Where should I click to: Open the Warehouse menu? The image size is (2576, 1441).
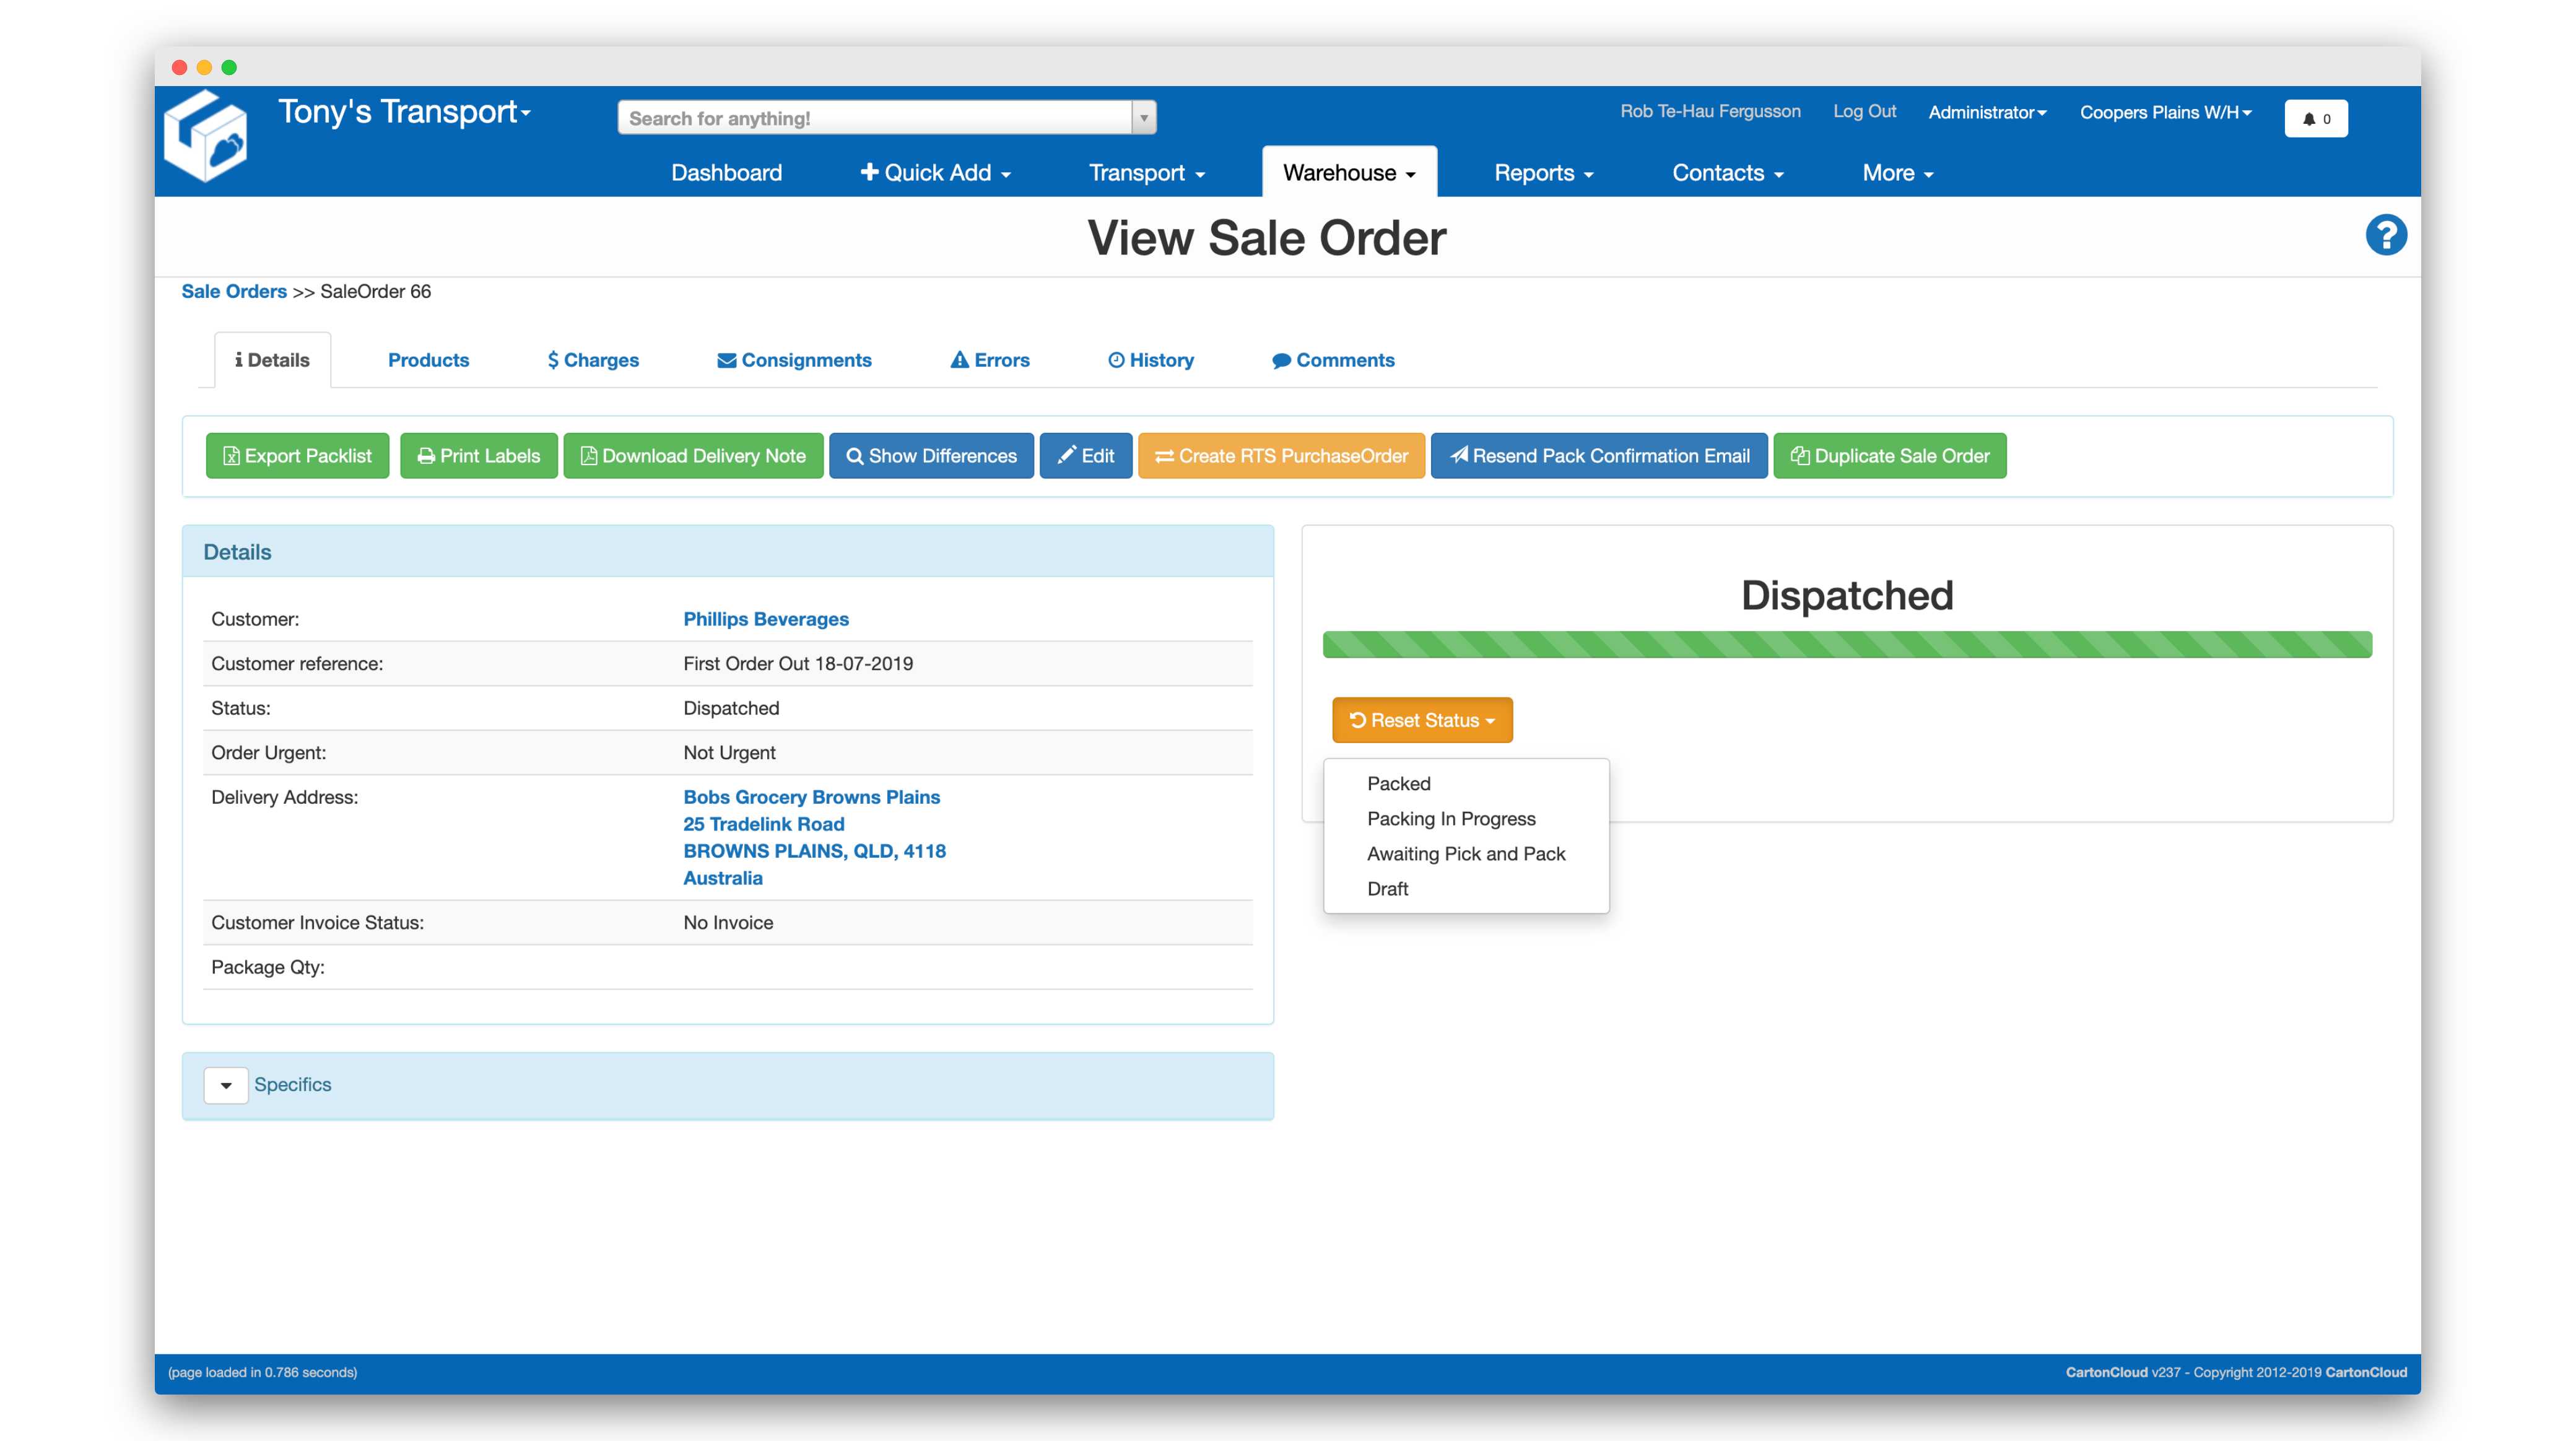pyautogui.click(x=1348, y=172)
